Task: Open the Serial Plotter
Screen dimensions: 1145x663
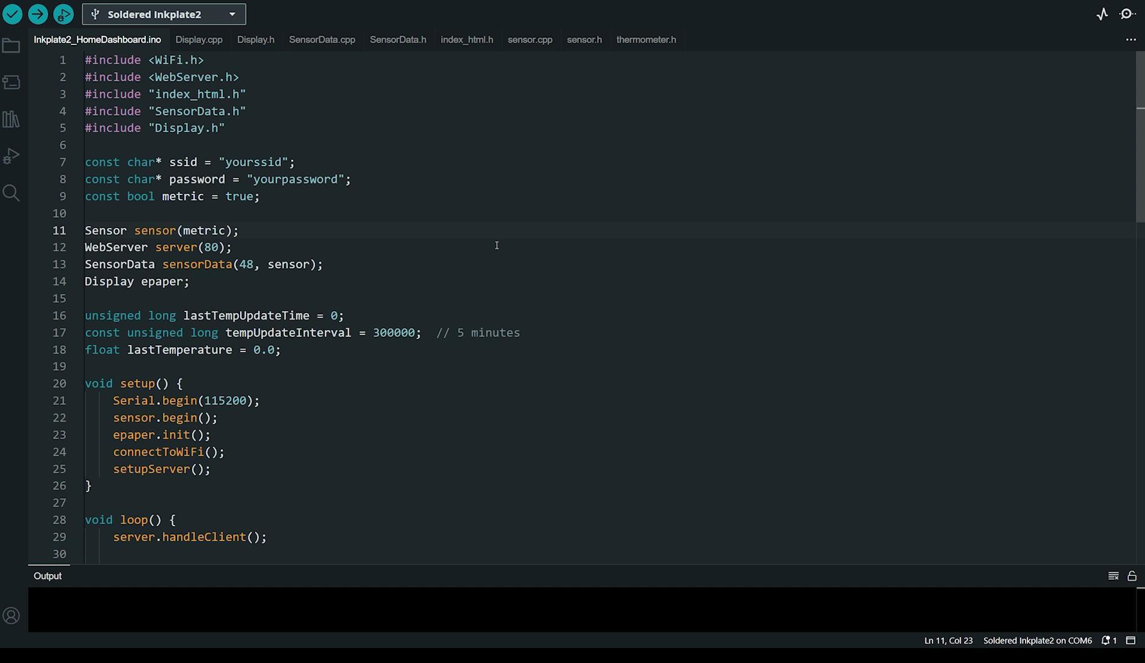Action: (x=1102, y=14)
